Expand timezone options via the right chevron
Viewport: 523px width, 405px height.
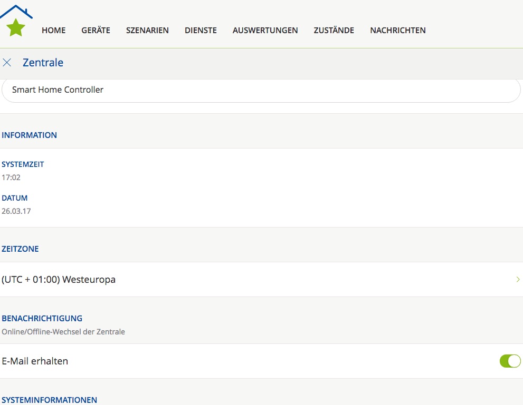click(x=518, y=280)
